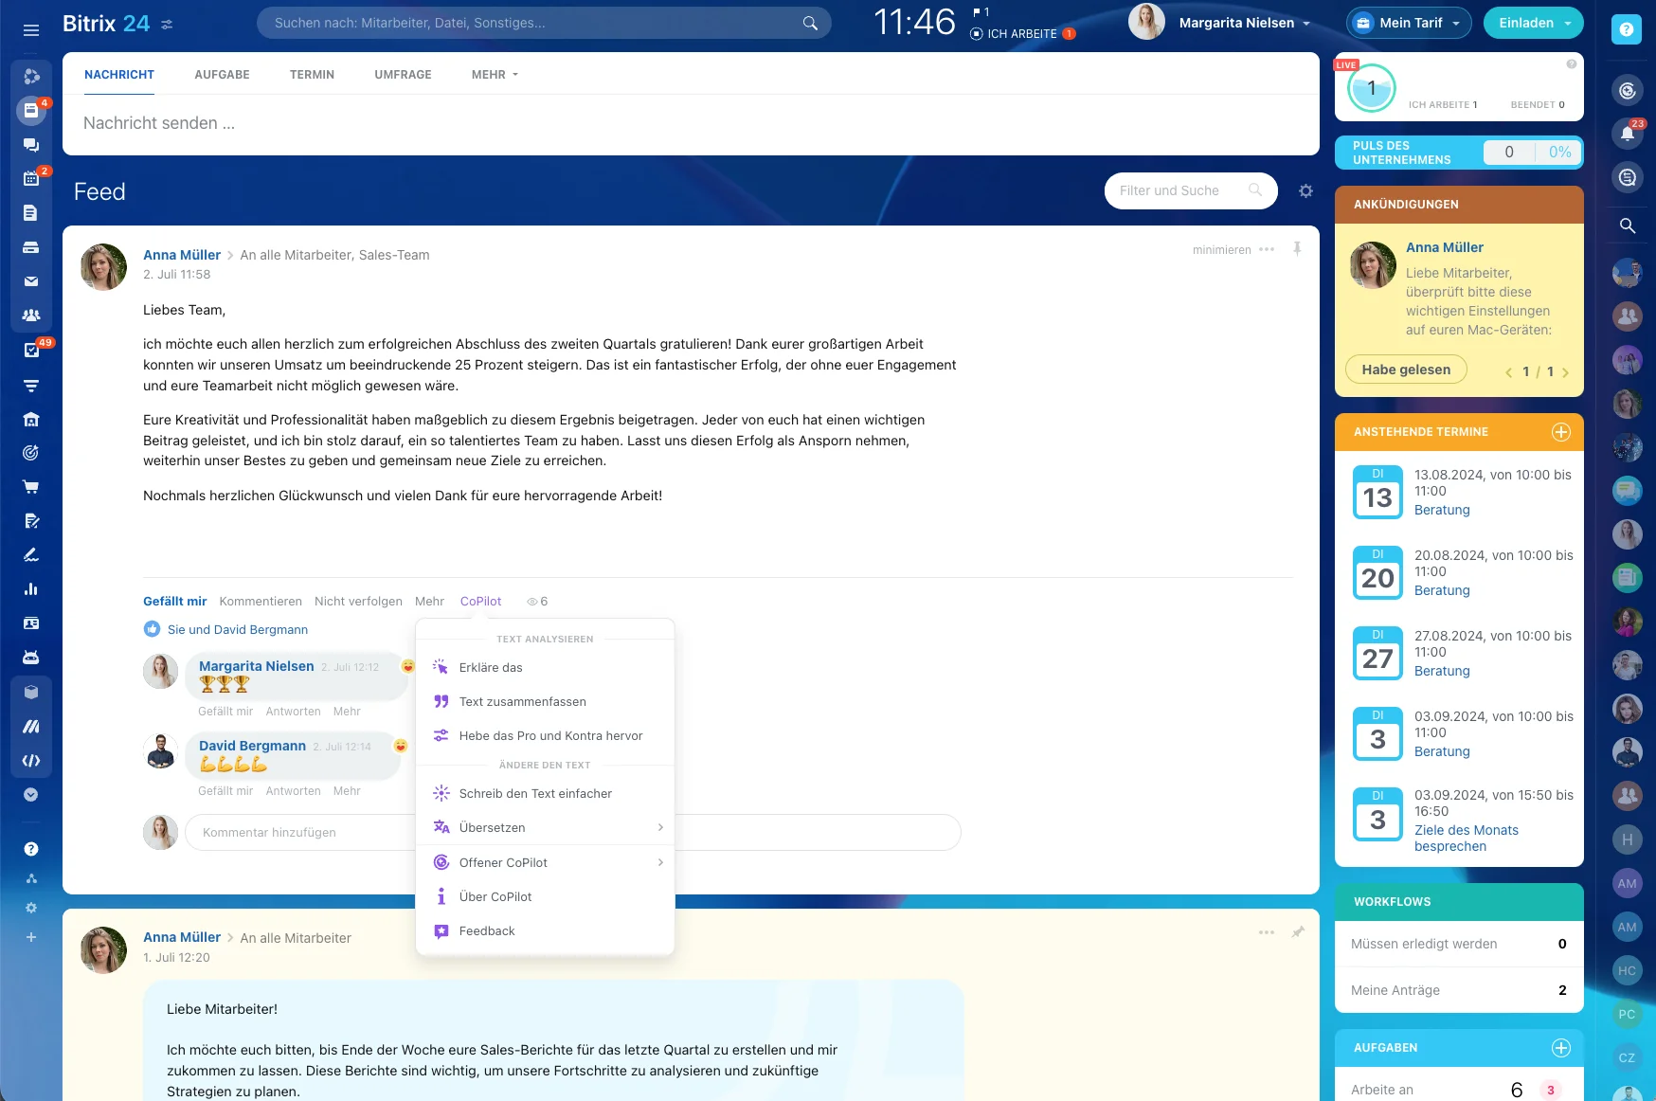Pin Anna Müller's first post
Screen dimensions: 1656x1101
[x=1297, y=249]
